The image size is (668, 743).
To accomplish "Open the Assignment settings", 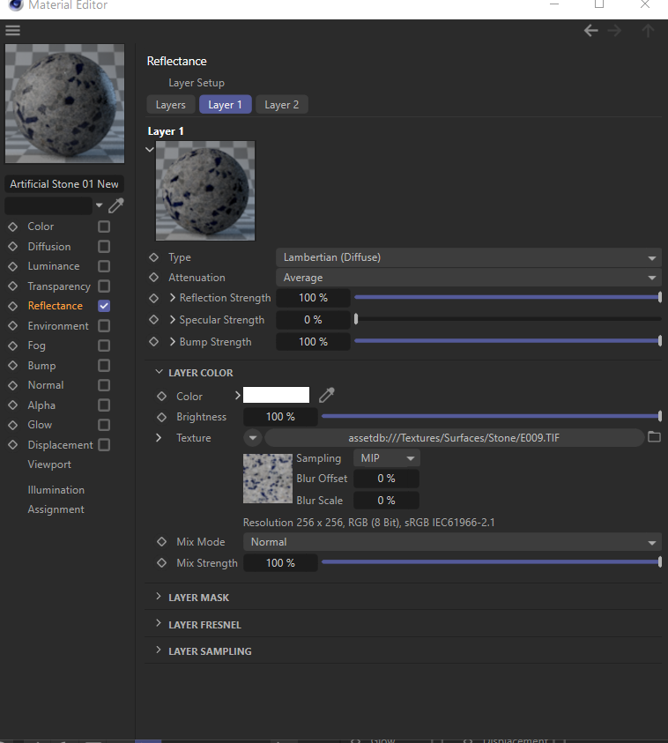I will point(56,509).
